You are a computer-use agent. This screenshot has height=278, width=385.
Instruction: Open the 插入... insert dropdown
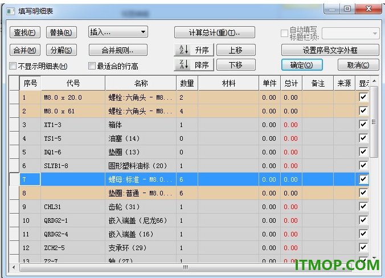click(118, 32)
